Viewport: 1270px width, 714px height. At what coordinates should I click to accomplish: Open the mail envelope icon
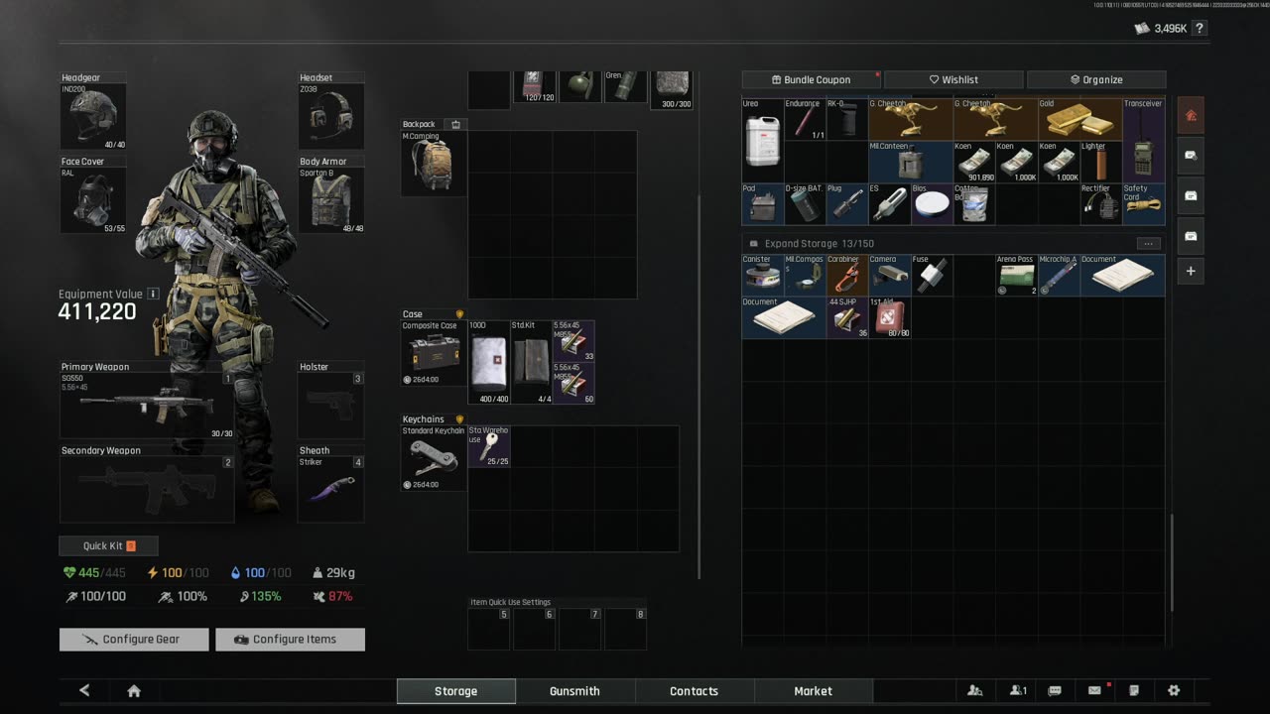coord(1094,691)
